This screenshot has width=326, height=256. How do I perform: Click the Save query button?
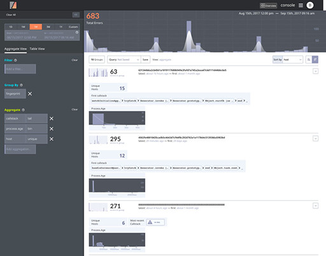coord(145,60)
